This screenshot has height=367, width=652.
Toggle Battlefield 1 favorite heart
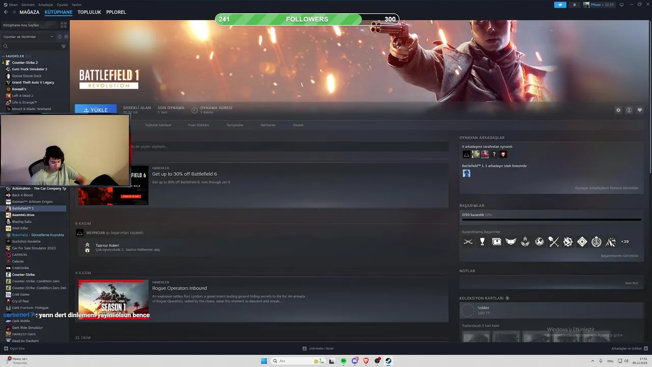(x=640, y=110)
